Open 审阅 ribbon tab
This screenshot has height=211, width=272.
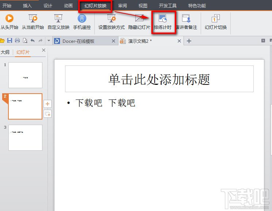(122, 6)
